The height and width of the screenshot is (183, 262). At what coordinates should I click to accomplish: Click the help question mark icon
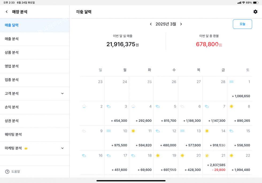[x=7, y=171]
